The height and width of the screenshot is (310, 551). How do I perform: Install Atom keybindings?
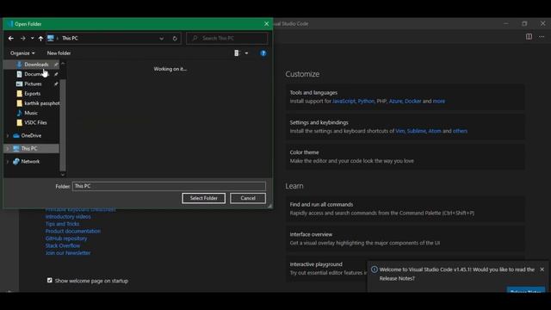point(435,131)
